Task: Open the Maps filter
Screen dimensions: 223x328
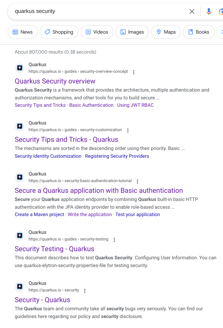Action: pyautogui.click(x=166, y=32)
